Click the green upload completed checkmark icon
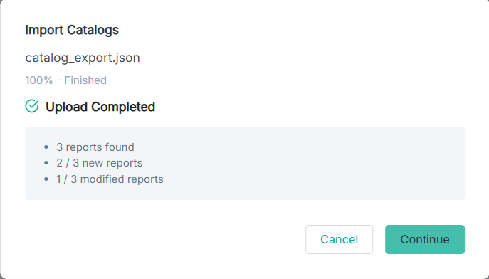The width and height of the screenshot is (489, 279). 32,106
